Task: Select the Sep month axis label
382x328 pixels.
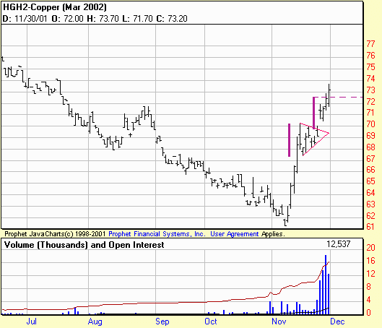Action: click(x=162, y=321)
